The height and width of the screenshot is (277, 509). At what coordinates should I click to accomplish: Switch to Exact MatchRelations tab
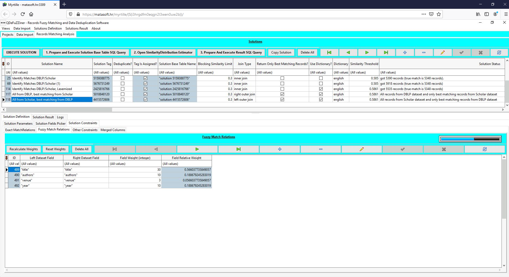(20, 130)
